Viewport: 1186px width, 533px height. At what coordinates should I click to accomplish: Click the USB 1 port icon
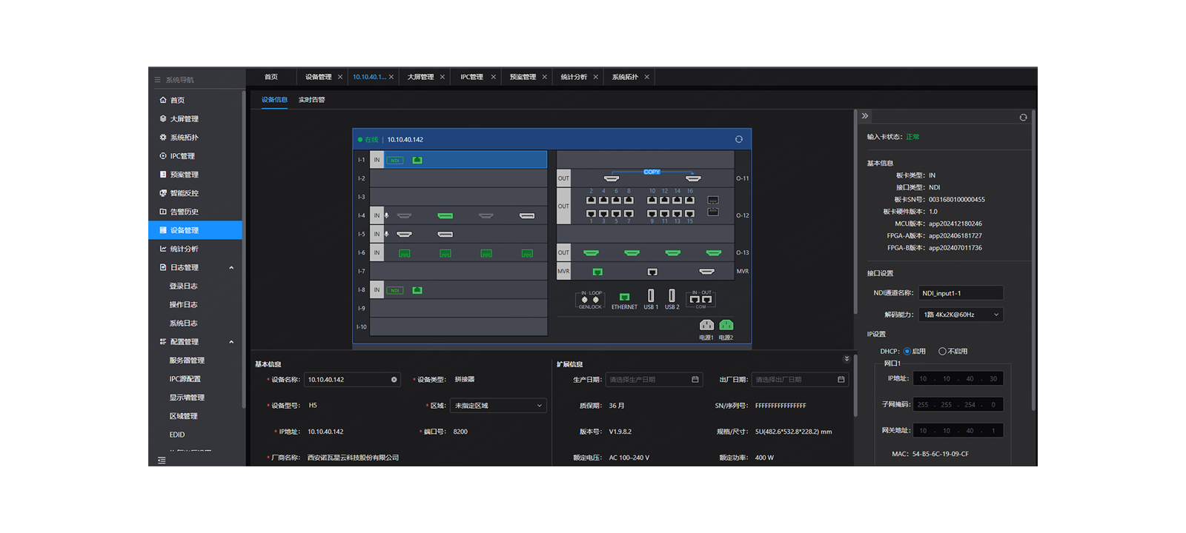[x=651, y=296]
